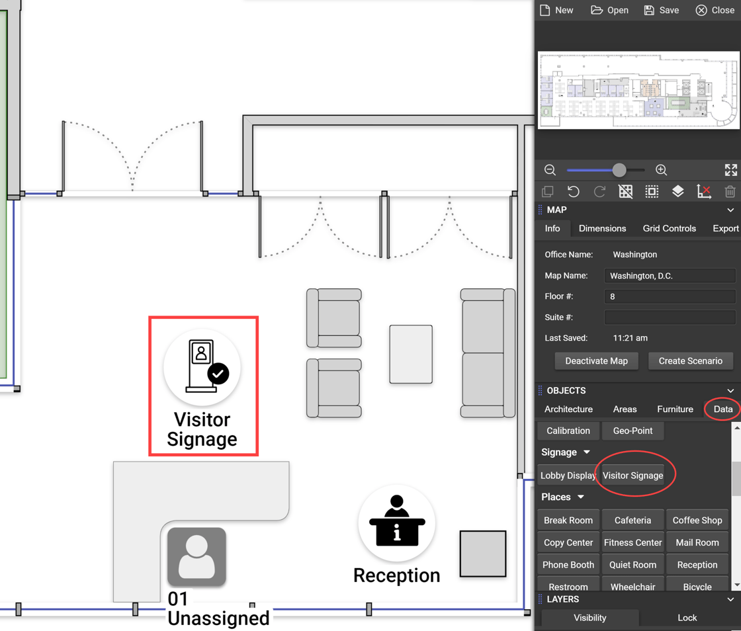
Task: Collapse the LAYERS panel chevron
Action: (730, 600)
